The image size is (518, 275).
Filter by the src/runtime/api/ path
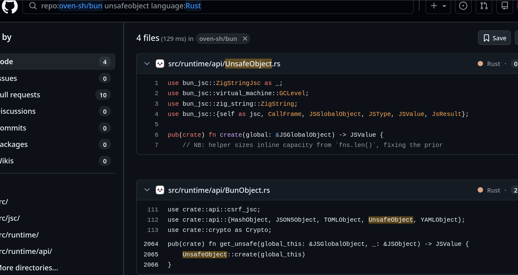tap(26, 251)
